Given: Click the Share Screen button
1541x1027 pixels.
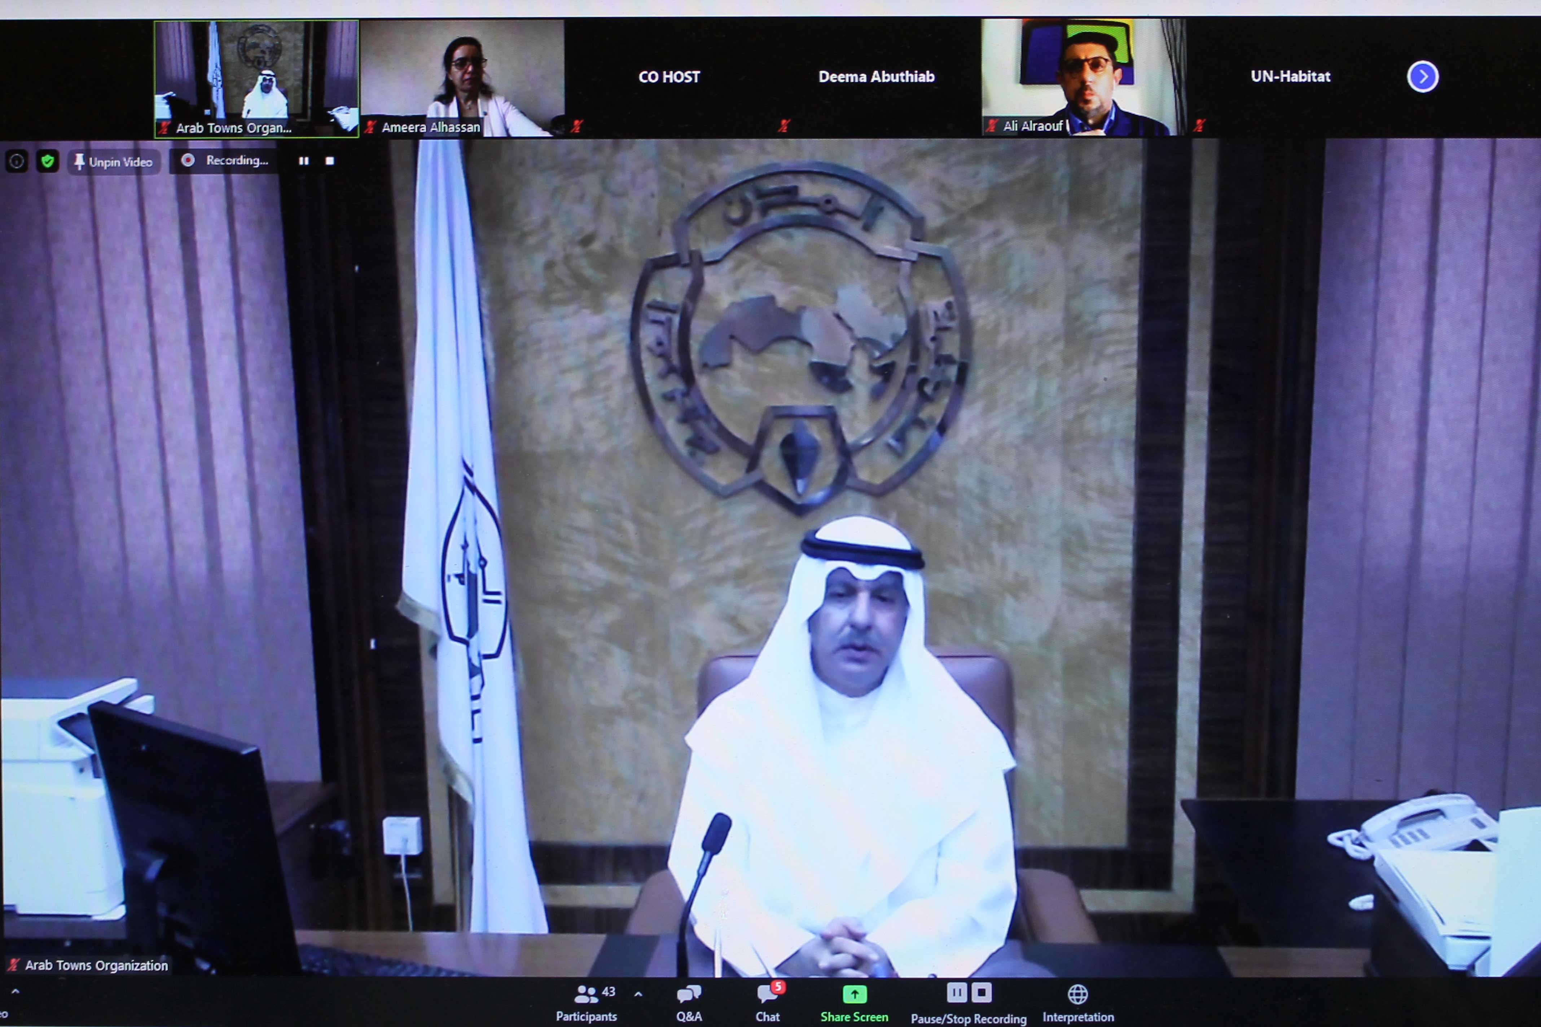Looking at the screenshot, I should point(854,1003).
